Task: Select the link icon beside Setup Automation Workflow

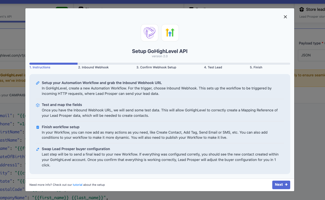Action: coord(37,83)
